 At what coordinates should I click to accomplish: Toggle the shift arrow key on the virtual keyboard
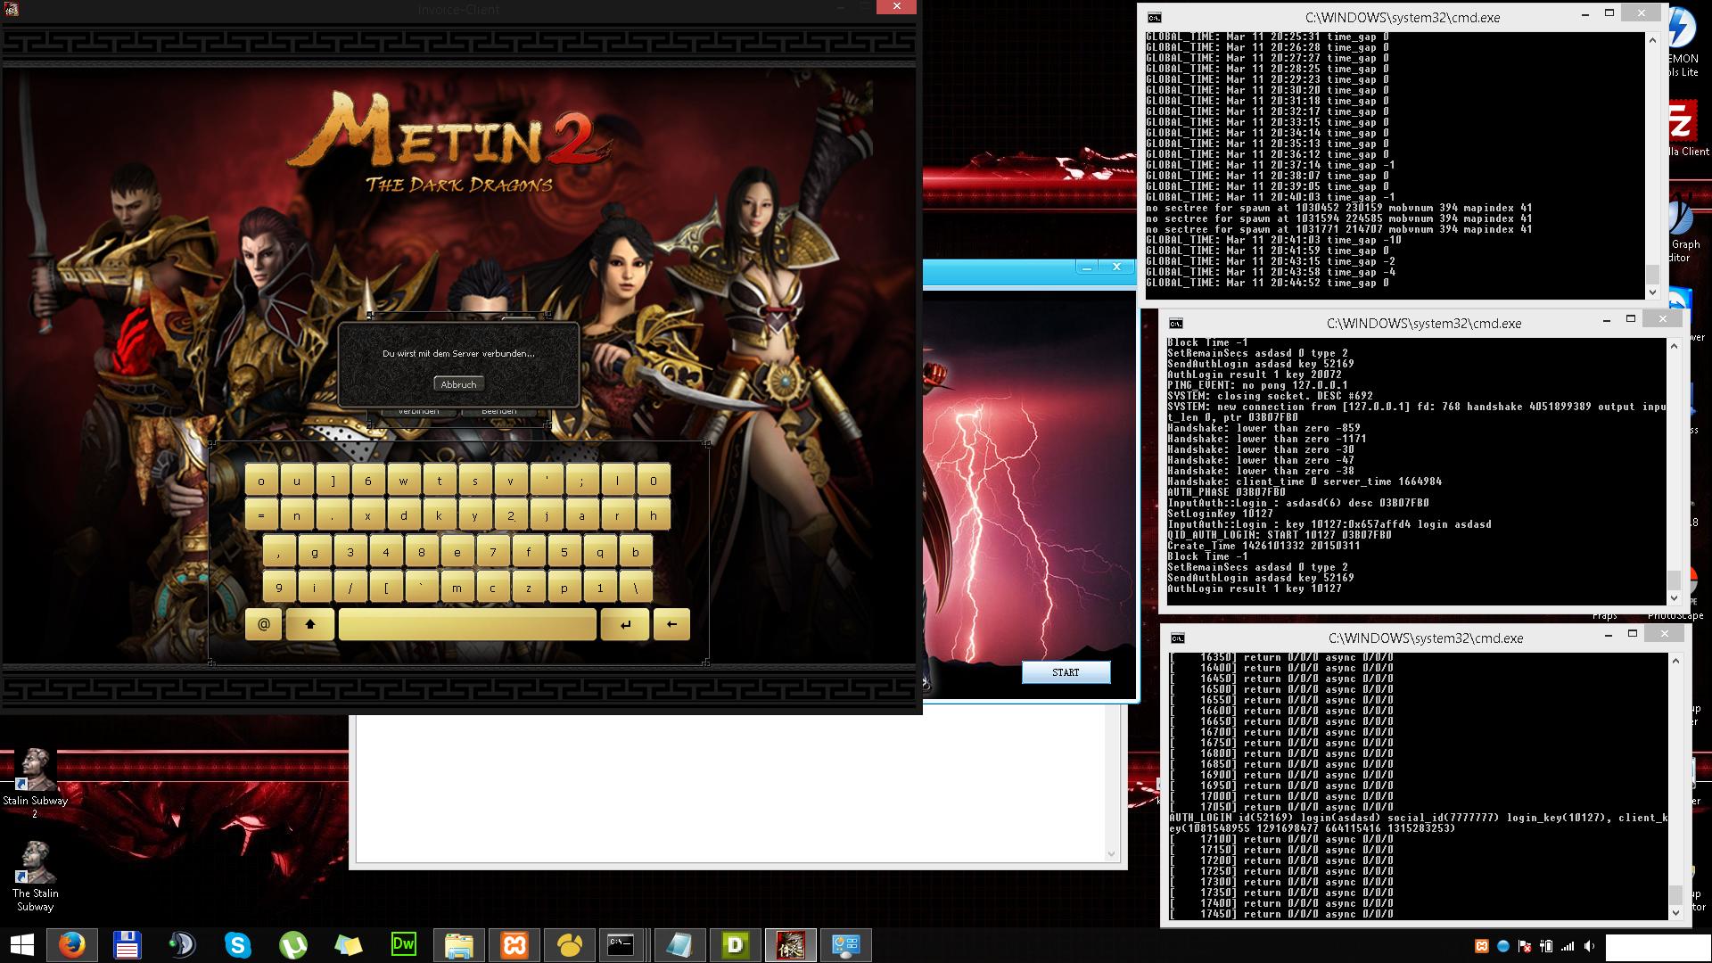tap(310, 624)
